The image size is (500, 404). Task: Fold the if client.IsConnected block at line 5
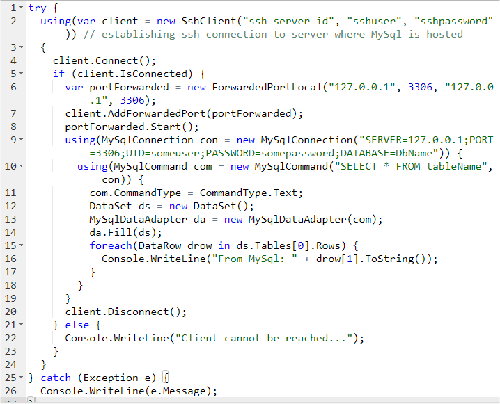[22, 74]
